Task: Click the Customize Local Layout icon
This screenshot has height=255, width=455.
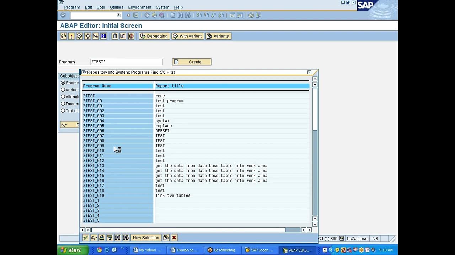Action: click(x=258, y=15)
